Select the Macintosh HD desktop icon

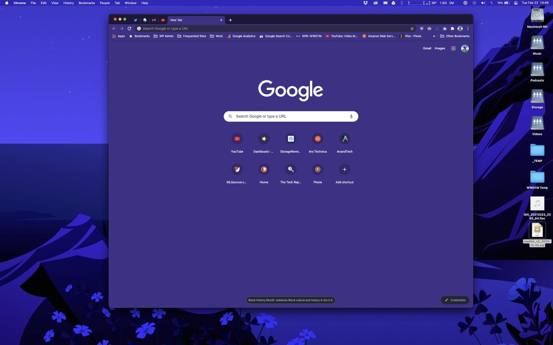[537, 18]
